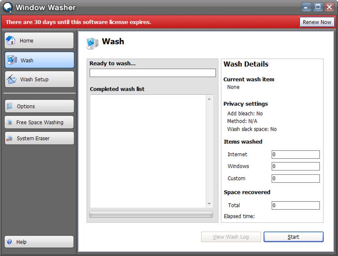Viewport: 338px width, 256px height.
Task: Click the Help question mark icon
Action: (9, 242)
